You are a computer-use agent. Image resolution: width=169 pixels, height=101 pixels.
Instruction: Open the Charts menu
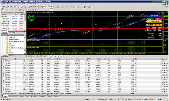click(18, 4)
